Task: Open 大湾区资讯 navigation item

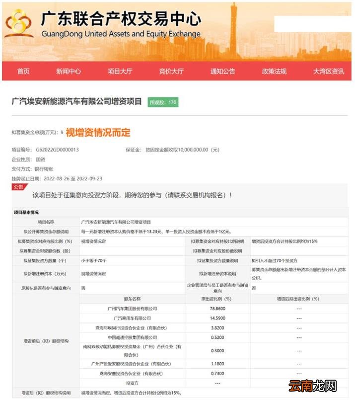Action: [329, 71]
